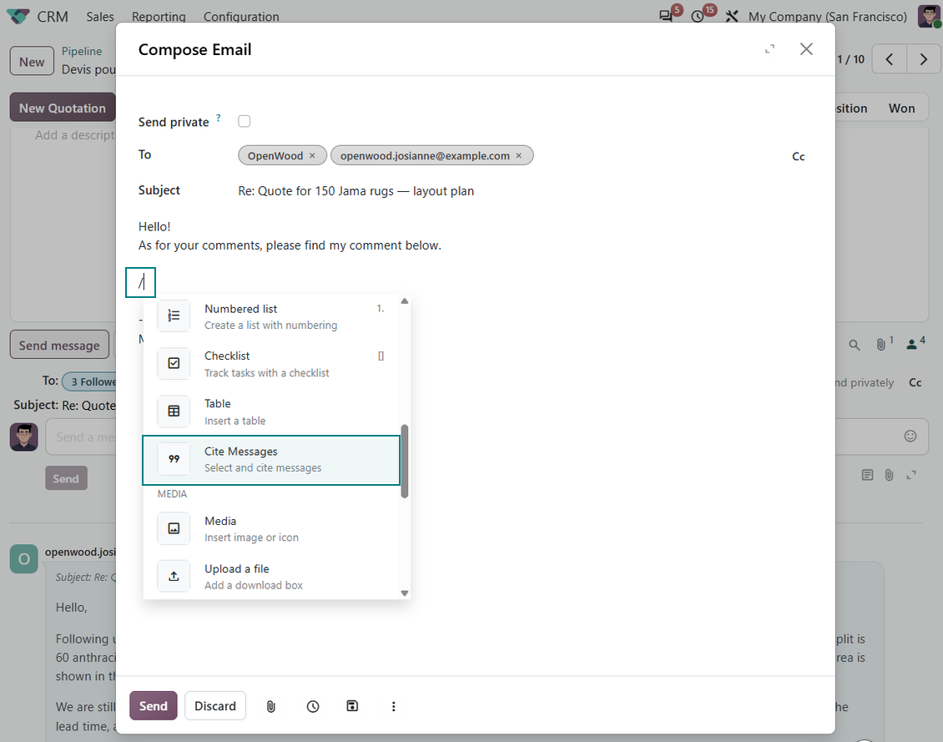
Task: Click the Send private help question mark
Action: pyautogui.click(x=219, y=118)
